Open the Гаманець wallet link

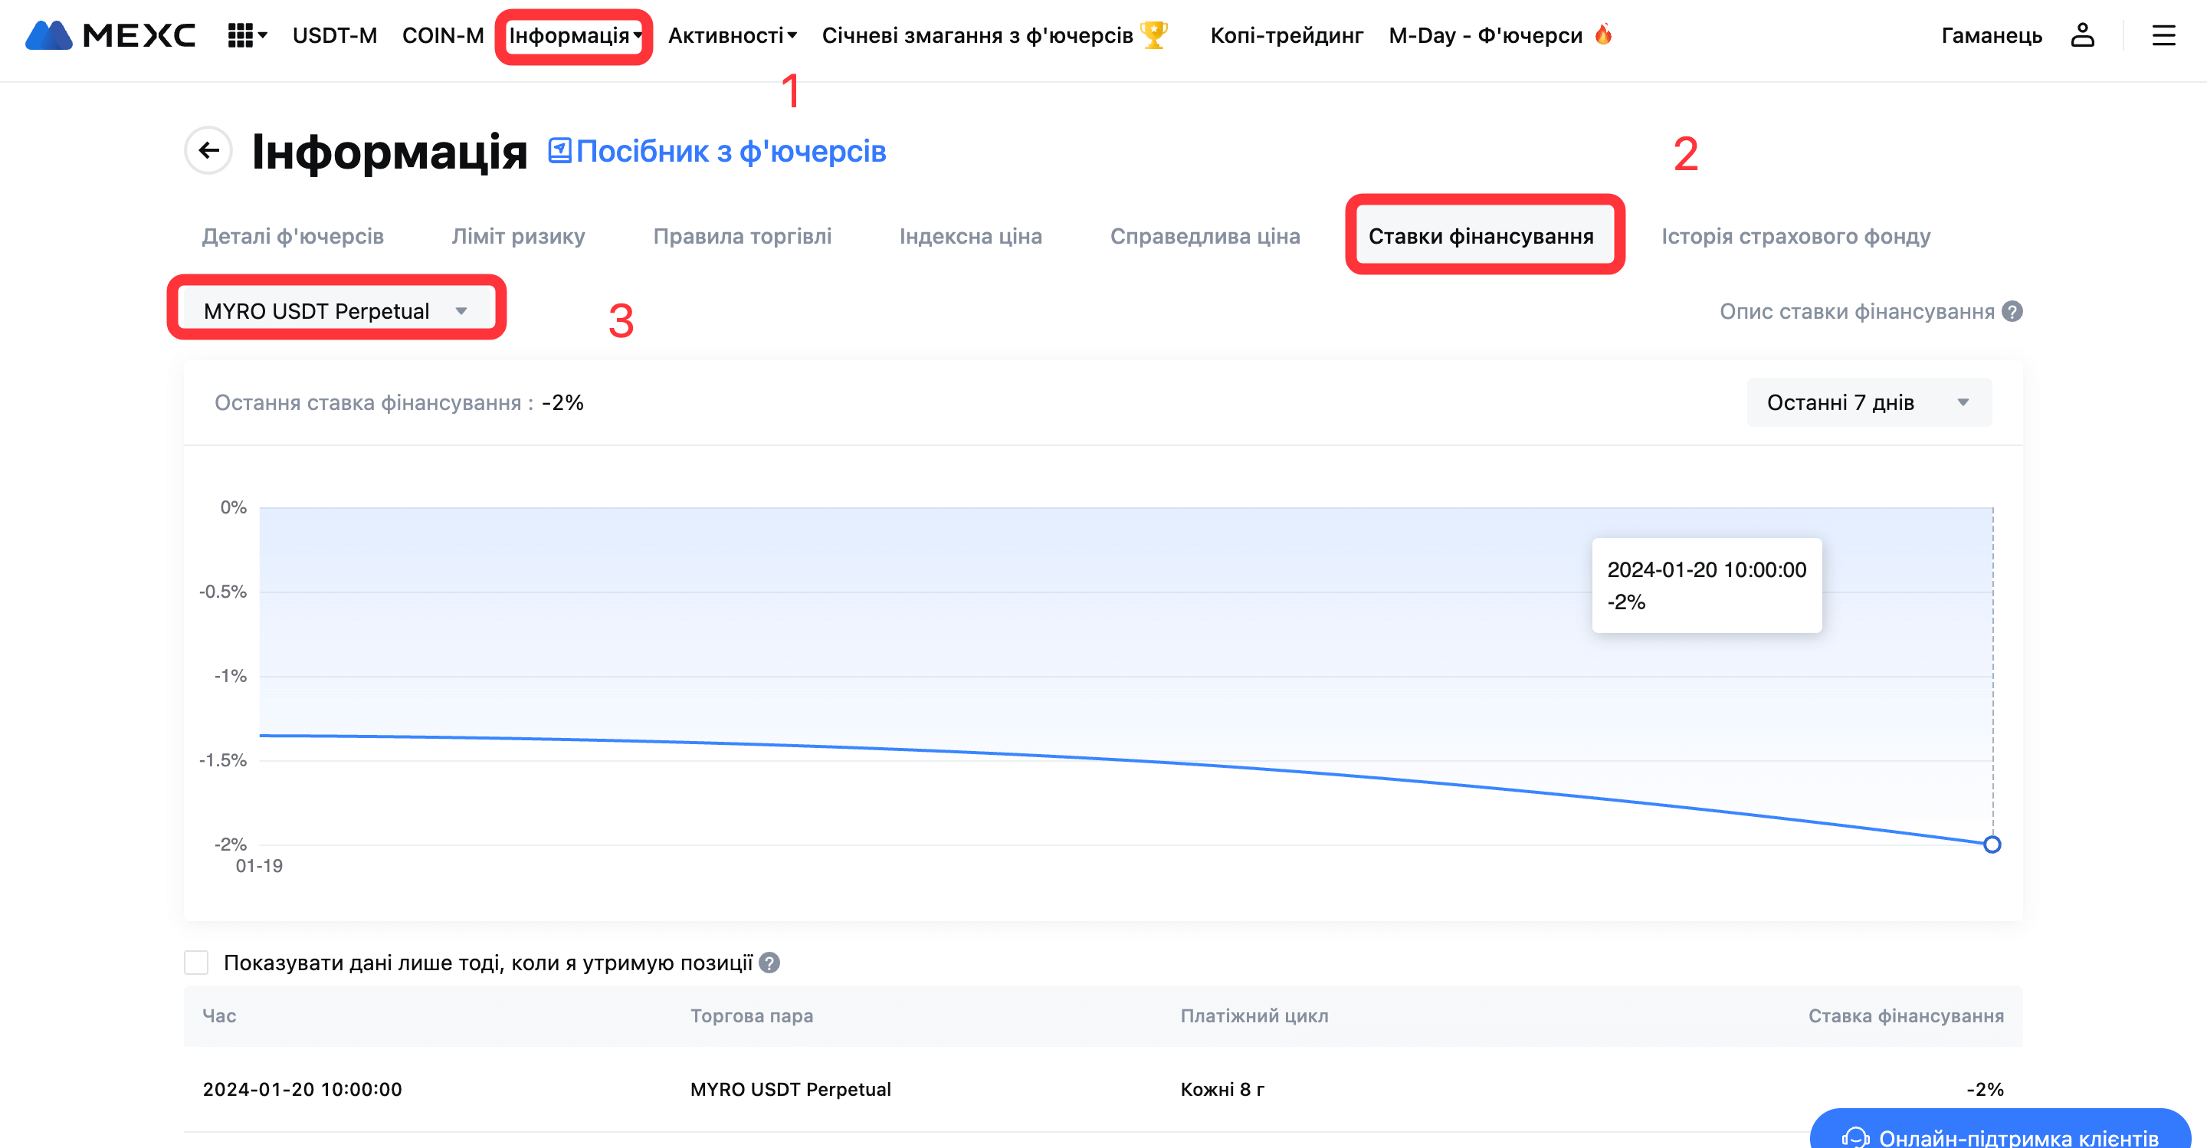pos(1991,35)
